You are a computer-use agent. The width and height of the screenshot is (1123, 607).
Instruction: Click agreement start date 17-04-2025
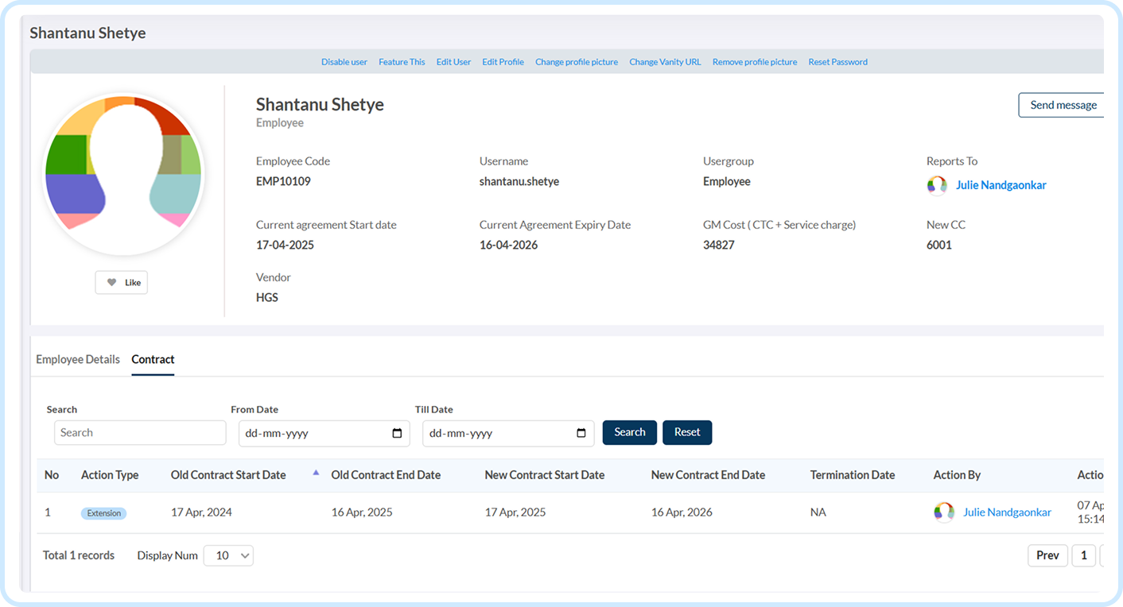tap(285, 245)
